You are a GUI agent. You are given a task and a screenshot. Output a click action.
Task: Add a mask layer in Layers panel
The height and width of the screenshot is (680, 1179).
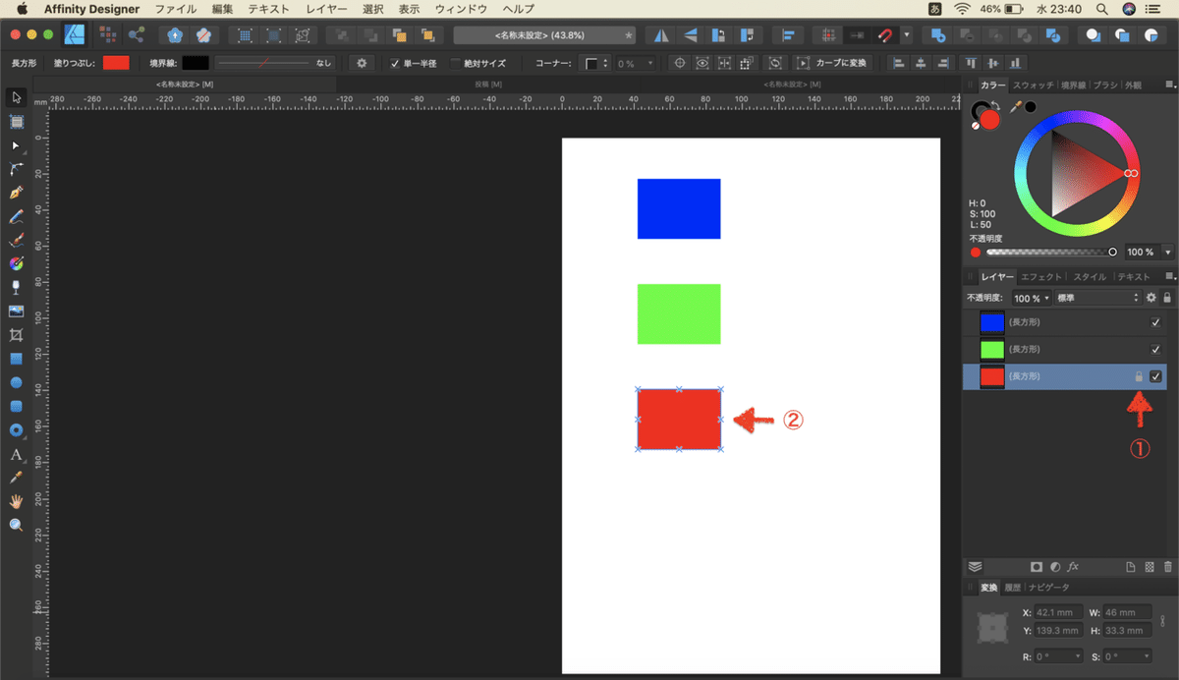pyautogui.click(x=1036, y=567)
